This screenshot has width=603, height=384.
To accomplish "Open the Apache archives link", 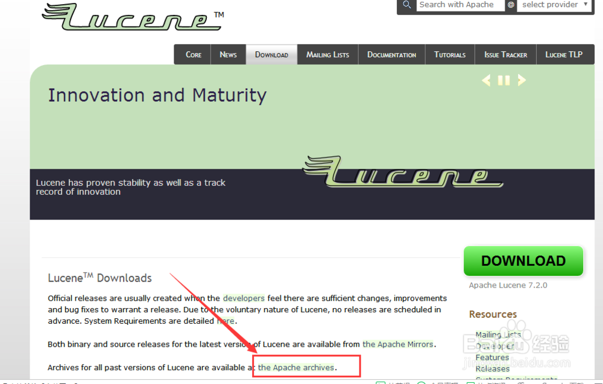I will [296, 368].
